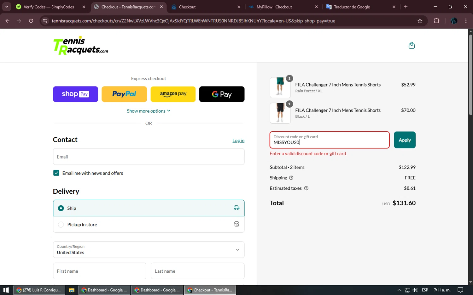Click the Log in link

pos(238,140)
